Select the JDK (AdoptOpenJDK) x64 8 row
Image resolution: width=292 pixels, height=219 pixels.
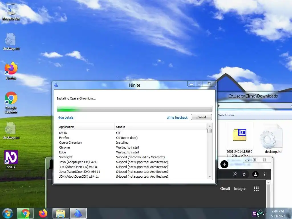(x=132, y=167)
